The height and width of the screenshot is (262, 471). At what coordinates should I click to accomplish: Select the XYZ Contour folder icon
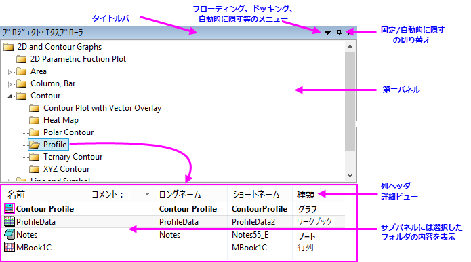[35, 170]
